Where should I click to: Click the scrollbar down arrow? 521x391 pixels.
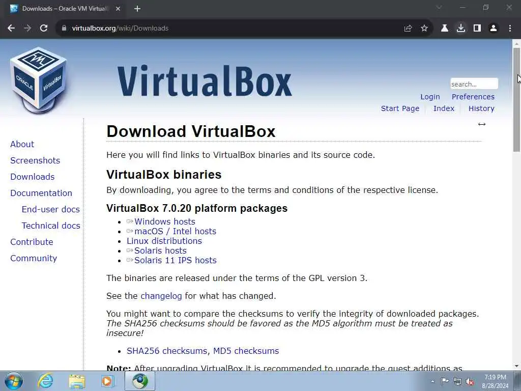[x=517, y=367]
